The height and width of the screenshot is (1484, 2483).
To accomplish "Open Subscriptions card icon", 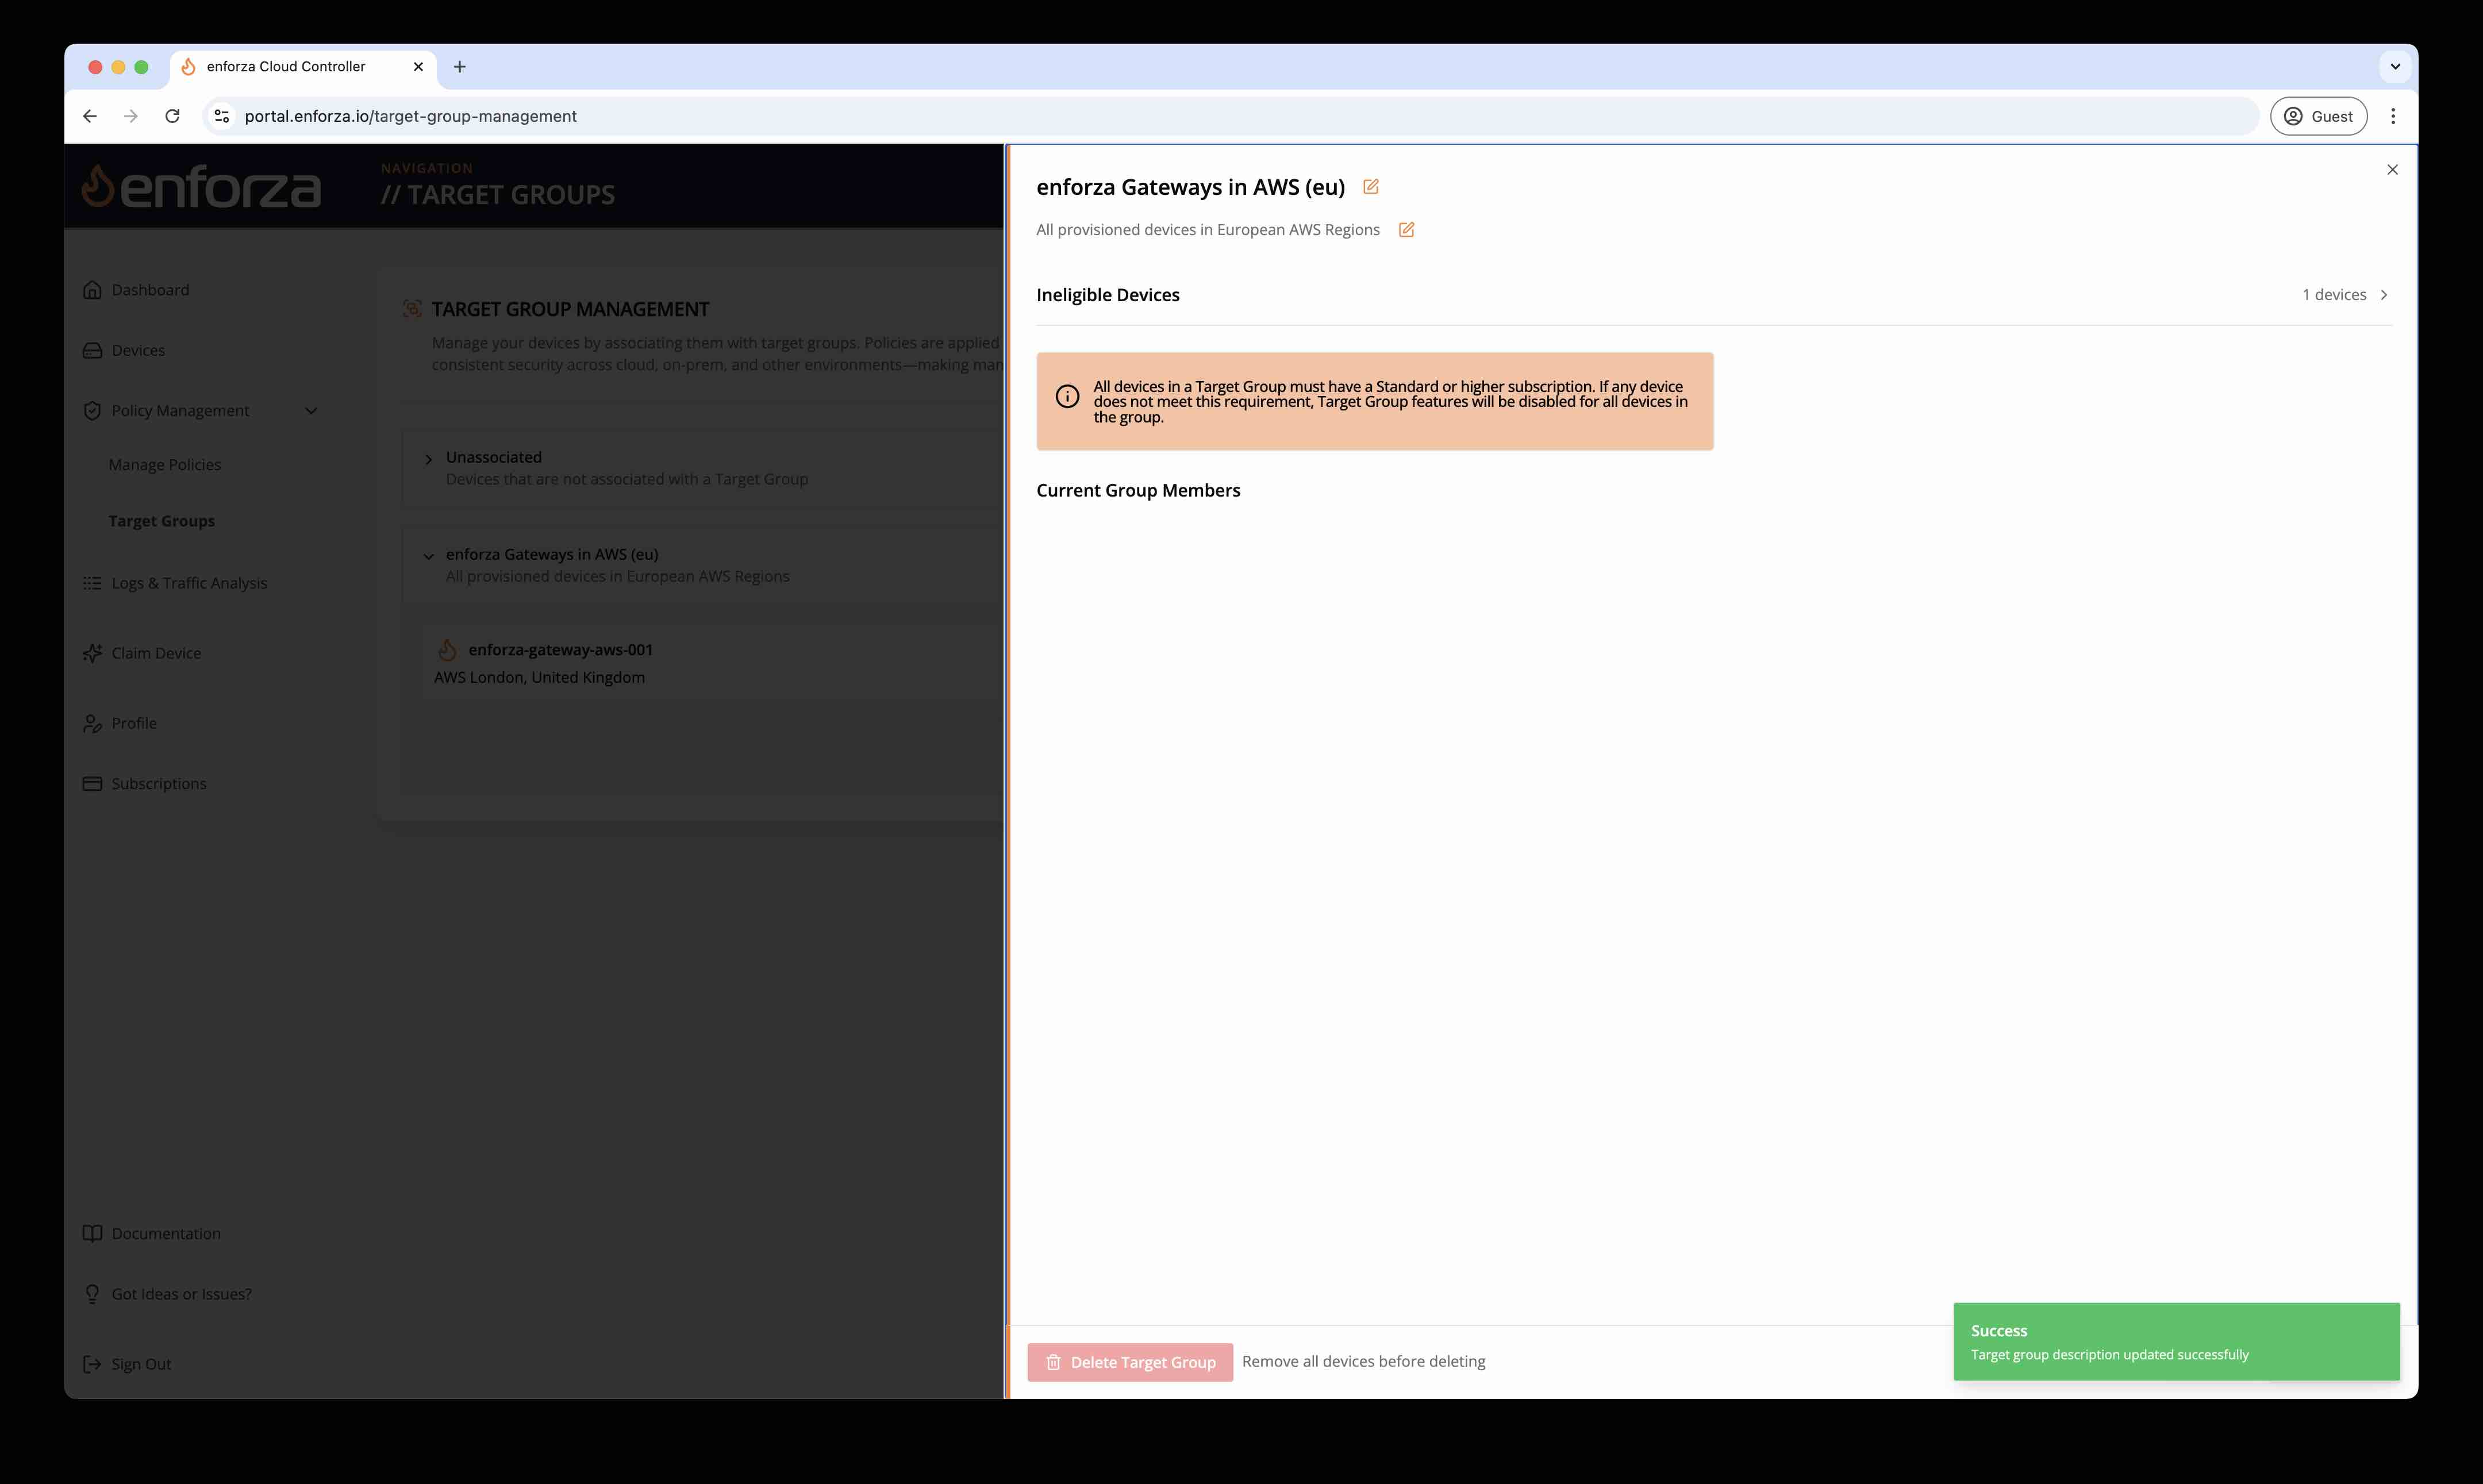I will (92, 784).
